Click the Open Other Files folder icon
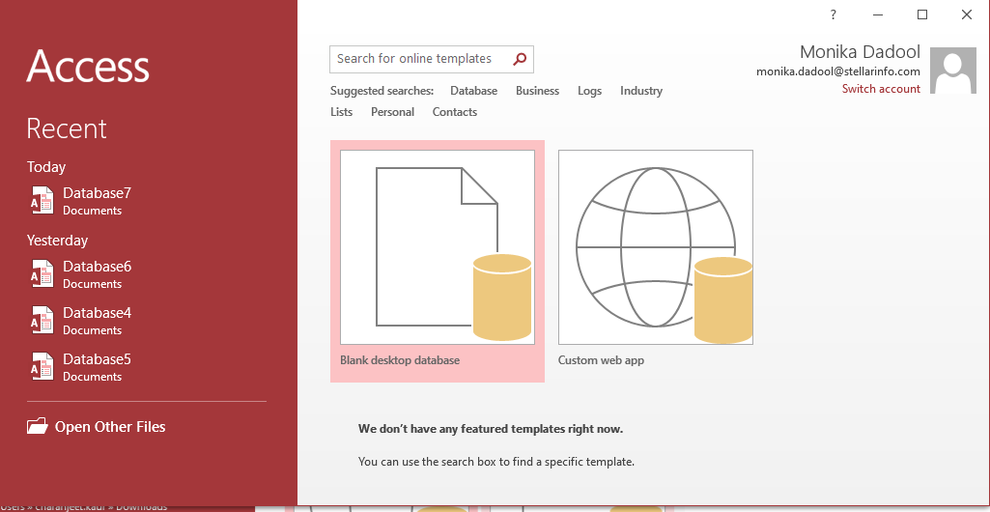 click(x=38, y=426)
